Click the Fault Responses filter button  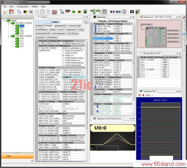coord(58,34)
